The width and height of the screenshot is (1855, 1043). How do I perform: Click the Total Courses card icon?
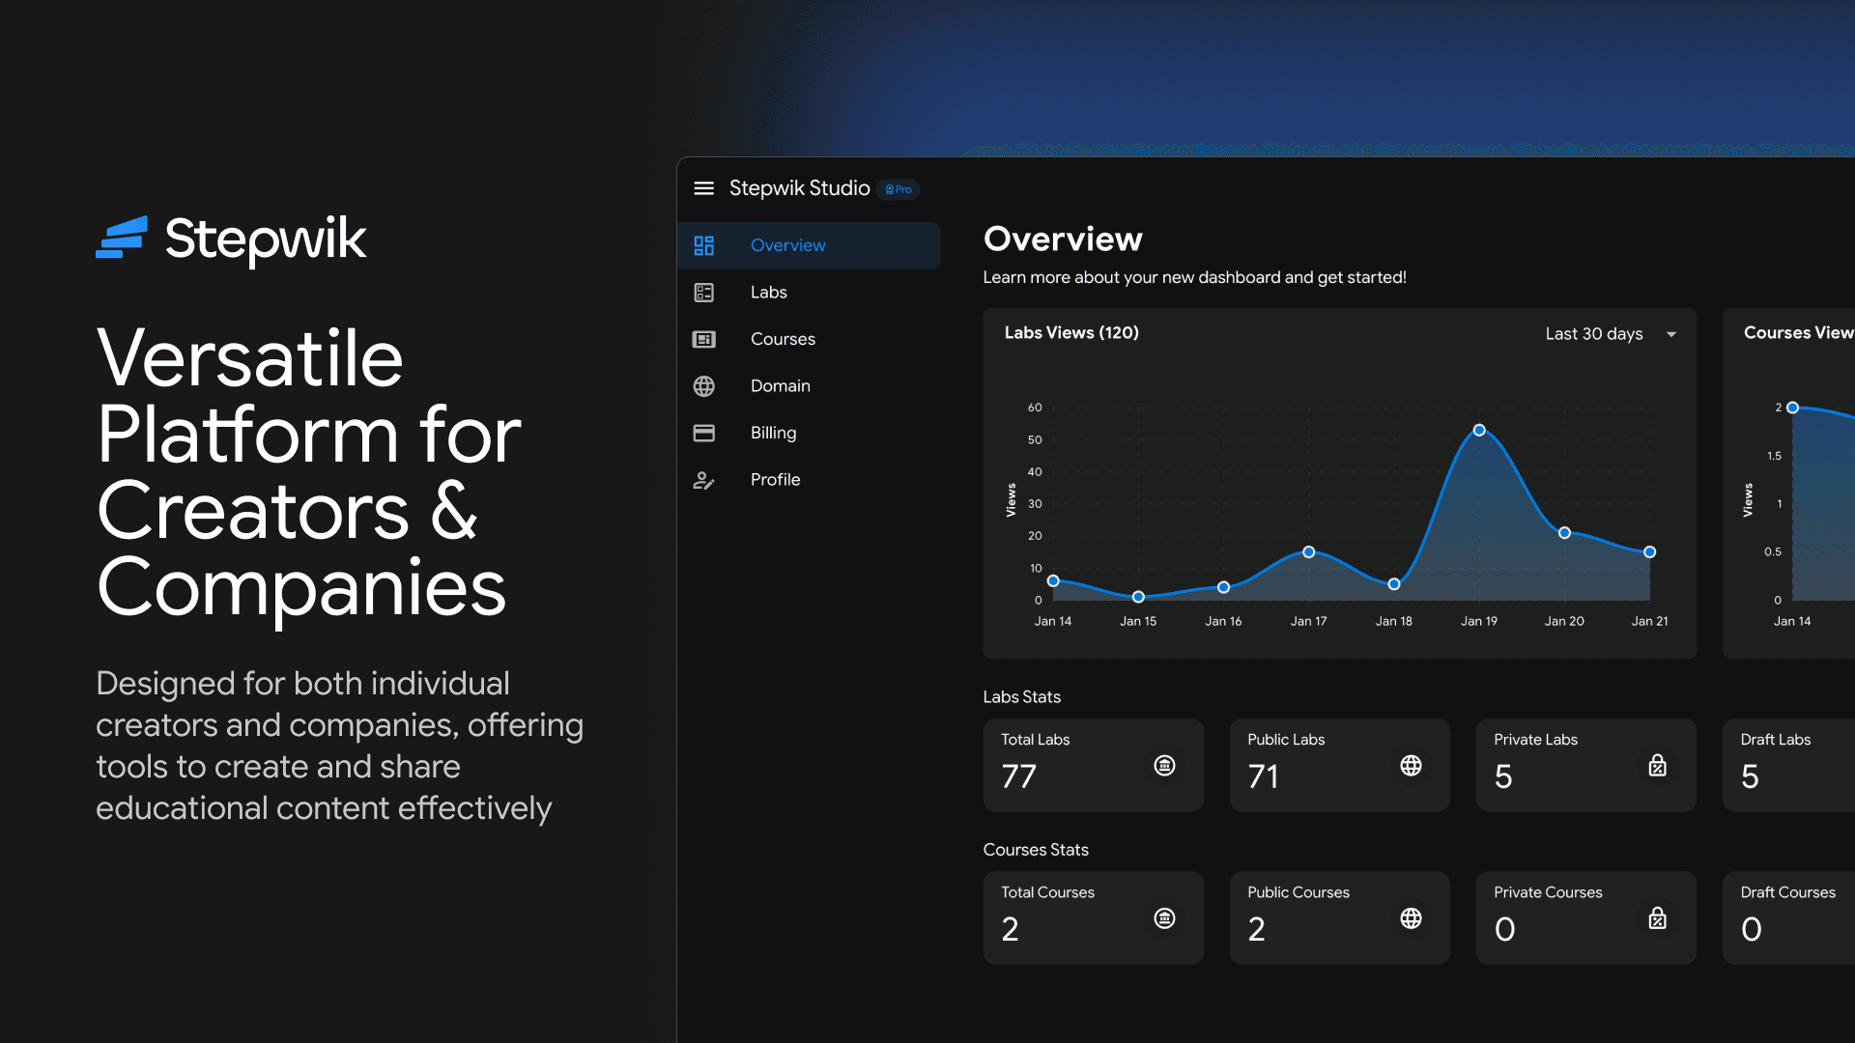[1164, 918]
